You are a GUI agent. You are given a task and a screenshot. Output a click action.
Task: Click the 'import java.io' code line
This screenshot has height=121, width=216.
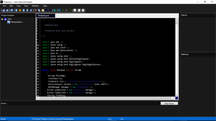[x=52, y=53]
